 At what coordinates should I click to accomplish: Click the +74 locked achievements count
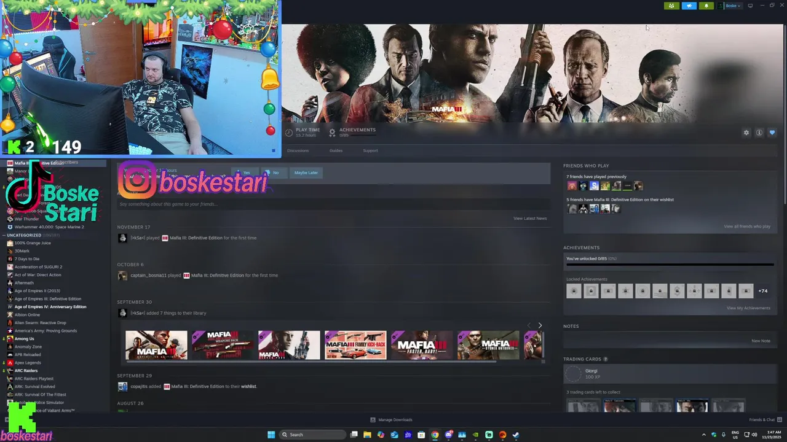(x=763, y=291)
